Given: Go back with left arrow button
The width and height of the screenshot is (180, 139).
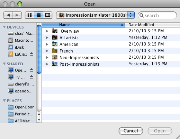Looking at the screenshot, I should [8, 15].
